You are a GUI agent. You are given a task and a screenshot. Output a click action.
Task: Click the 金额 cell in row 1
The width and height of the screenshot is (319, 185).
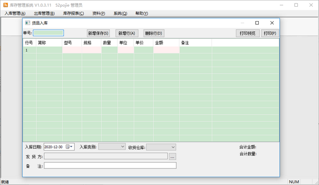[x=166, y=50]
